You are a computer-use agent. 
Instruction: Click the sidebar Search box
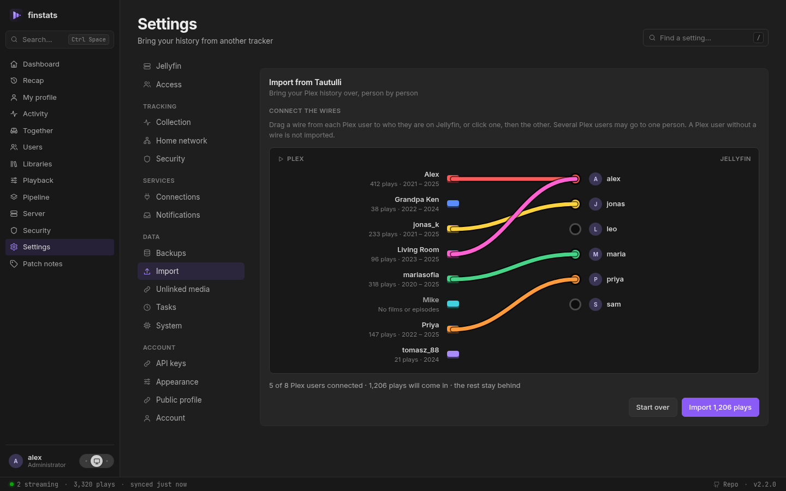pos(60,40)
